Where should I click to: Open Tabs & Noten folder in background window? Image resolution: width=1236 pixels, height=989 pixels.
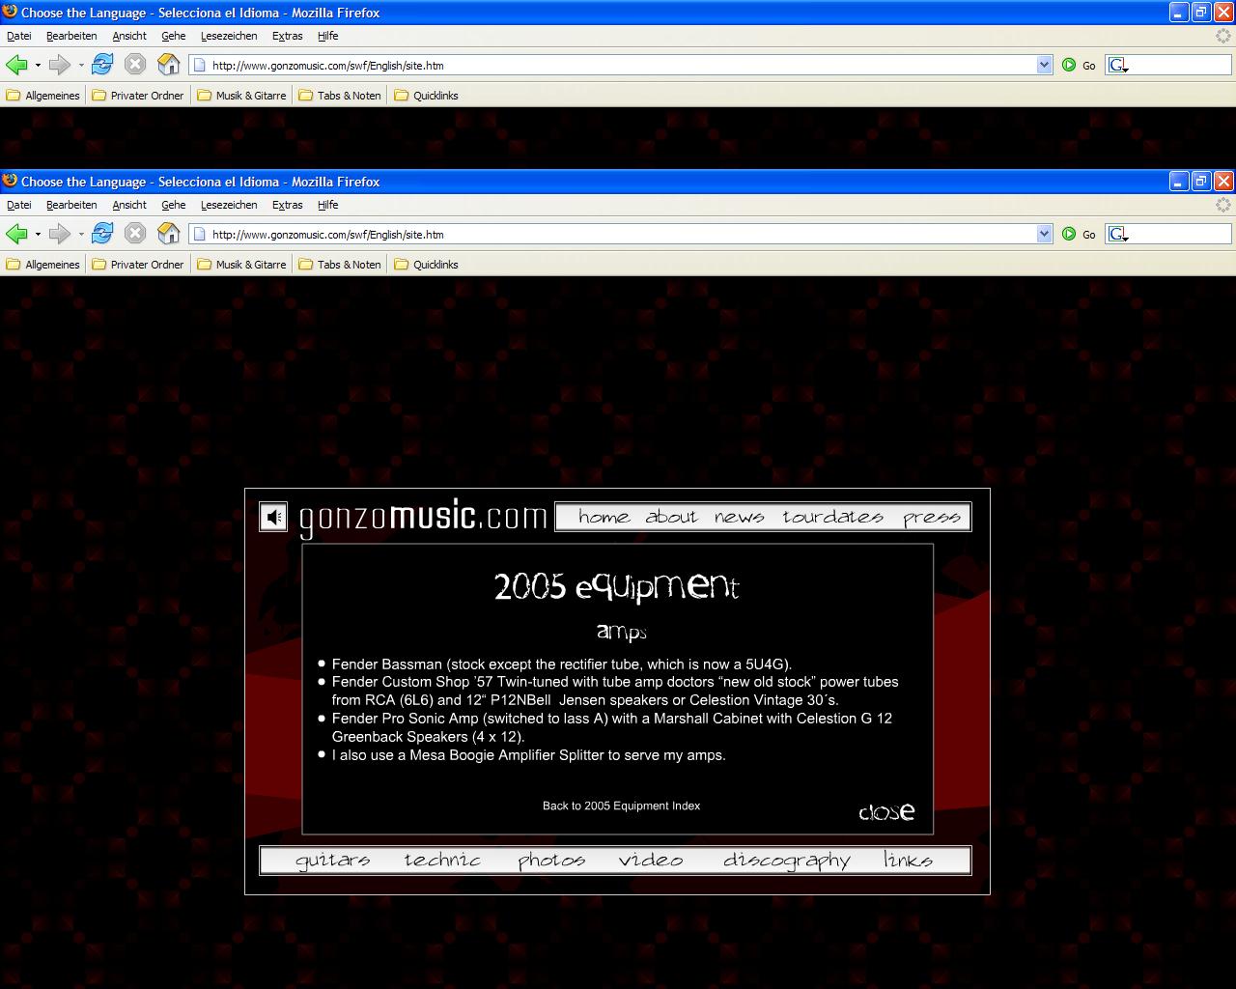(339, 96)
